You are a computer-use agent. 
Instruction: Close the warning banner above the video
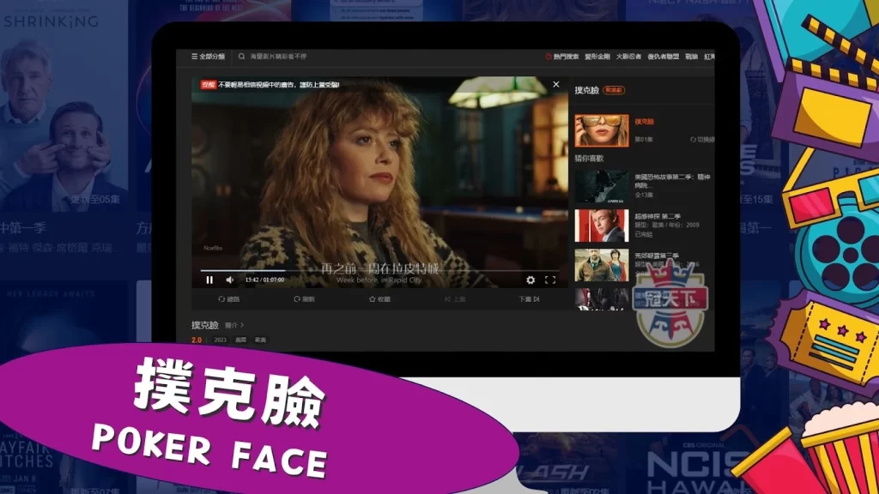(555, 84)
